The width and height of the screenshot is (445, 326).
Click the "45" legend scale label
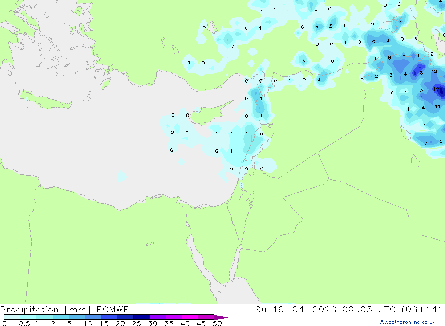(x=201, y=323)
